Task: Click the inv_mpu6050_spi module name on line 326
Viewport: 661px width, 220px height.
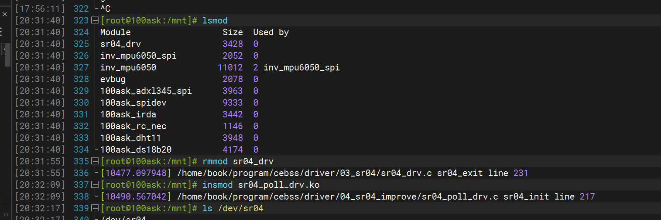Action: 139,56
